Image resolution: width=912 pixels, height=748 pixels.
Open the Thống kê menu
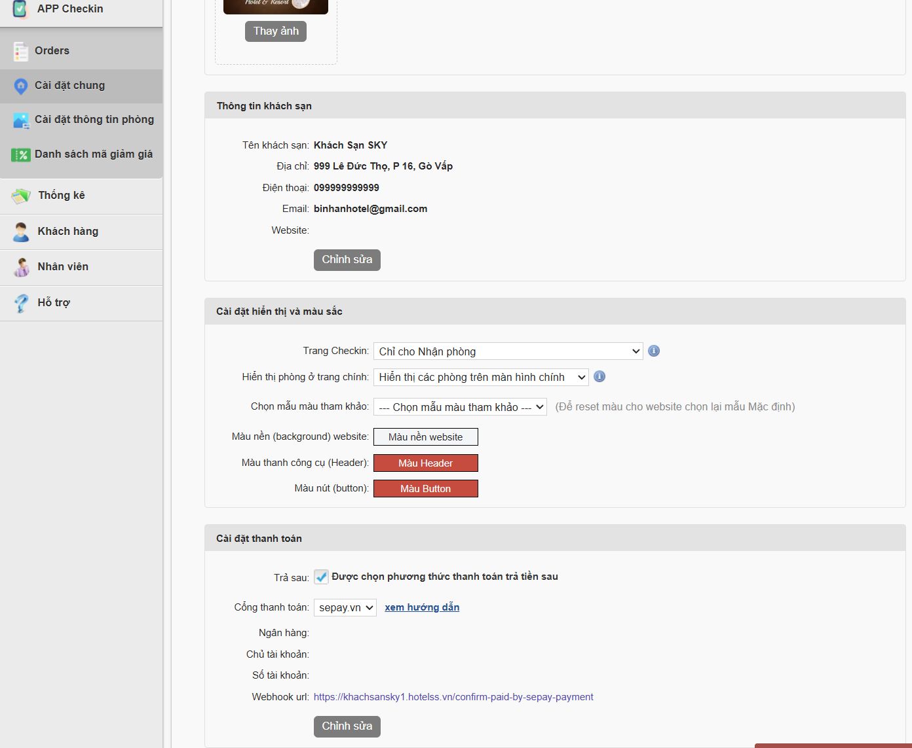tap(81, 196)
